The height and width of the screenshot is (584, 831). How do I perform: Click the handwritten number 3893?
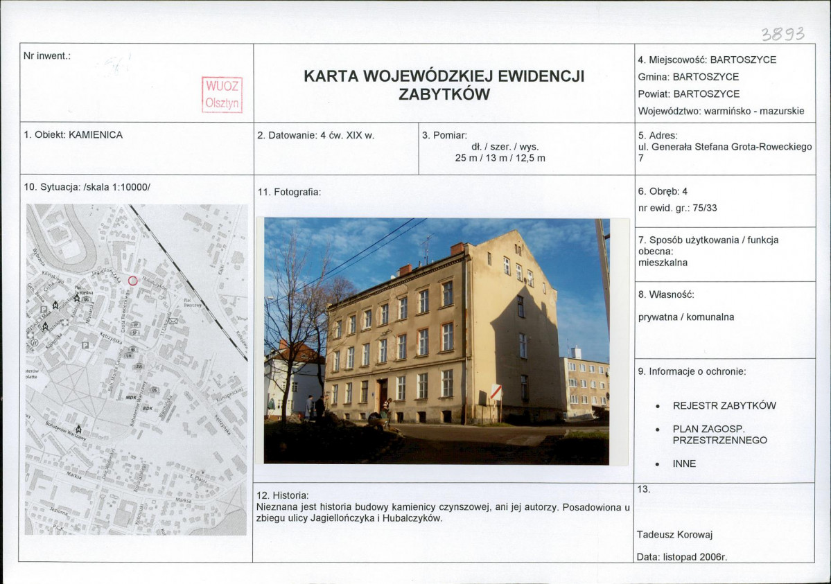click(782, 34)
